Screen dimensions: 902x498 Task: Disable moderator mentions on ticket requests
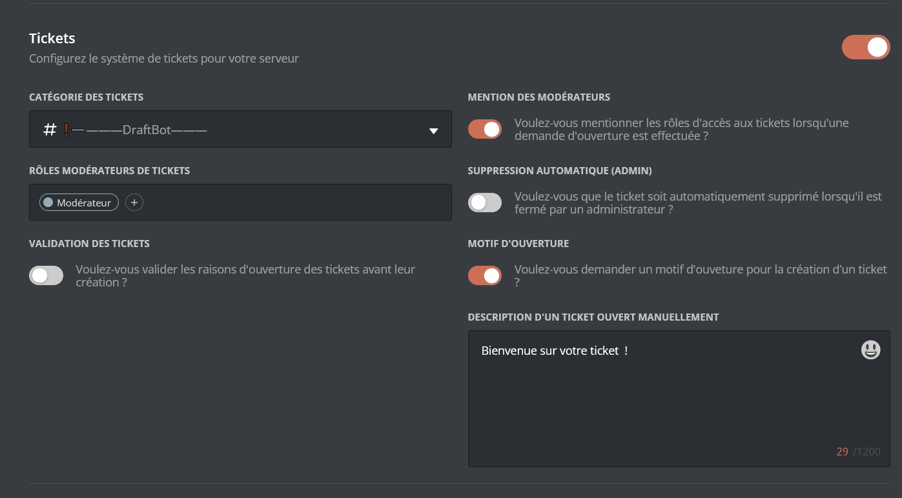pos(485,129)
